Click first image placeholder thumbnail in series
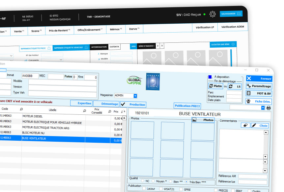The height and width of the screenshot is (192, 284). pos(152,58)
